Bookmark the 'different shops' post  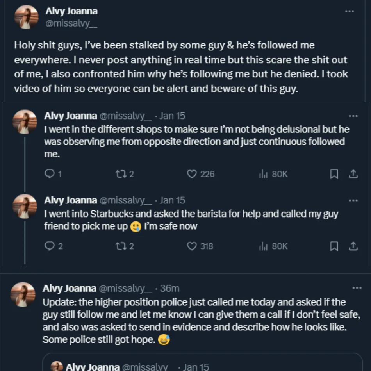click(x=334, y=174)
